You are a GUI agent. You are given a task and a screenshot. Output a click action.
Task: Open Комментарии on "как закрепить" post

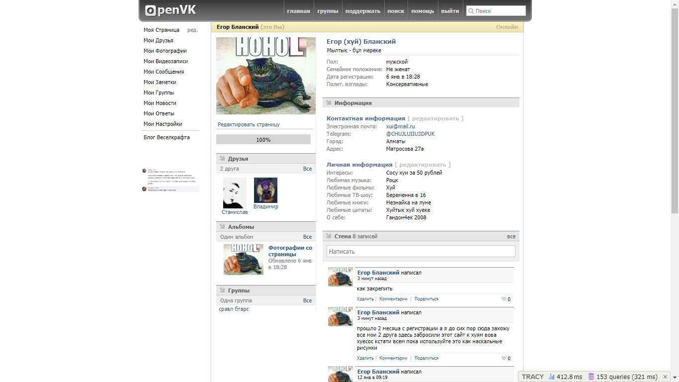393,299
